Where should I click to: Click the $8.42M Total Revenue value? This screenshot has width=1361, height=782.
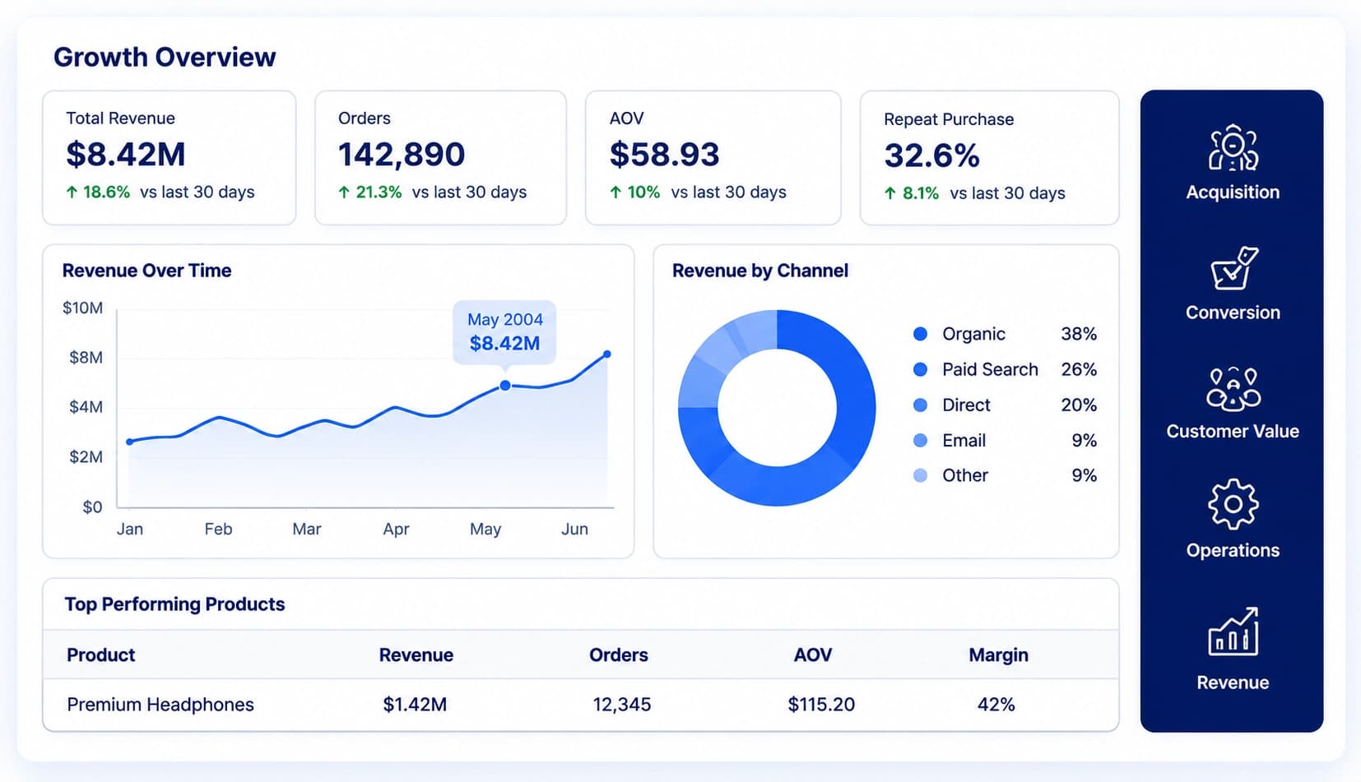126,155
